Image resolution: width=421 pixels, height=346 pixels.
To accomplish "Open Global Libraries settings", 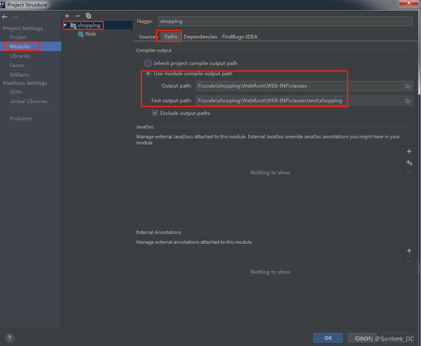I will [x=29, y=101].
